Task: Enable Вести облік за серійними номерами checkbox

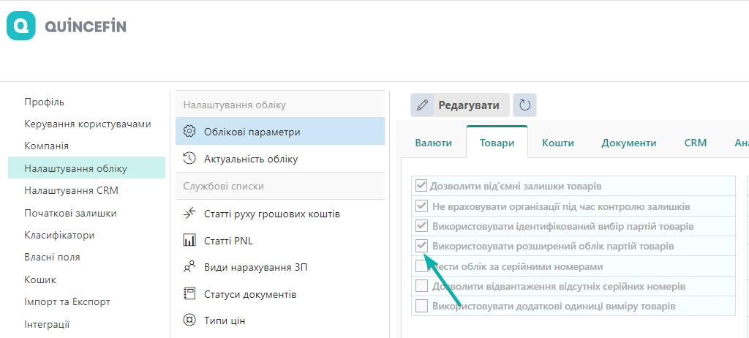Action: [x=421, y=266]
